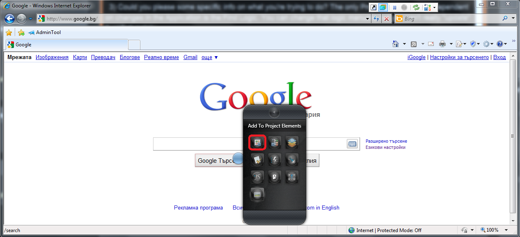Expand the Home button dropdown arrow

(x=404, y=44)
